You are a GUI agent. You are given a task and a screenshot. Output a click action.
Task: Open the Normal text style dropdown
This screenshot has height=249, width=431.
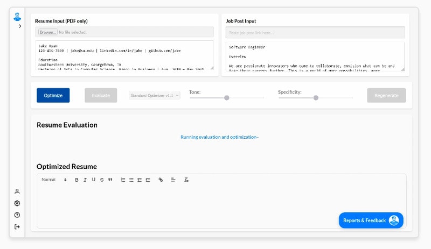click(x=54, y=180)
